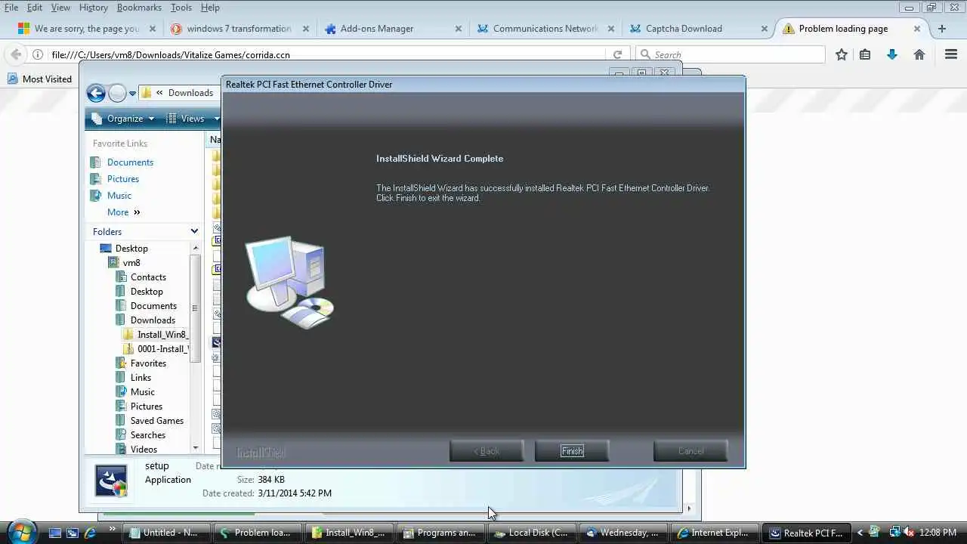
Task: Select Contacts folder in tree
Action: pos(148,277)
